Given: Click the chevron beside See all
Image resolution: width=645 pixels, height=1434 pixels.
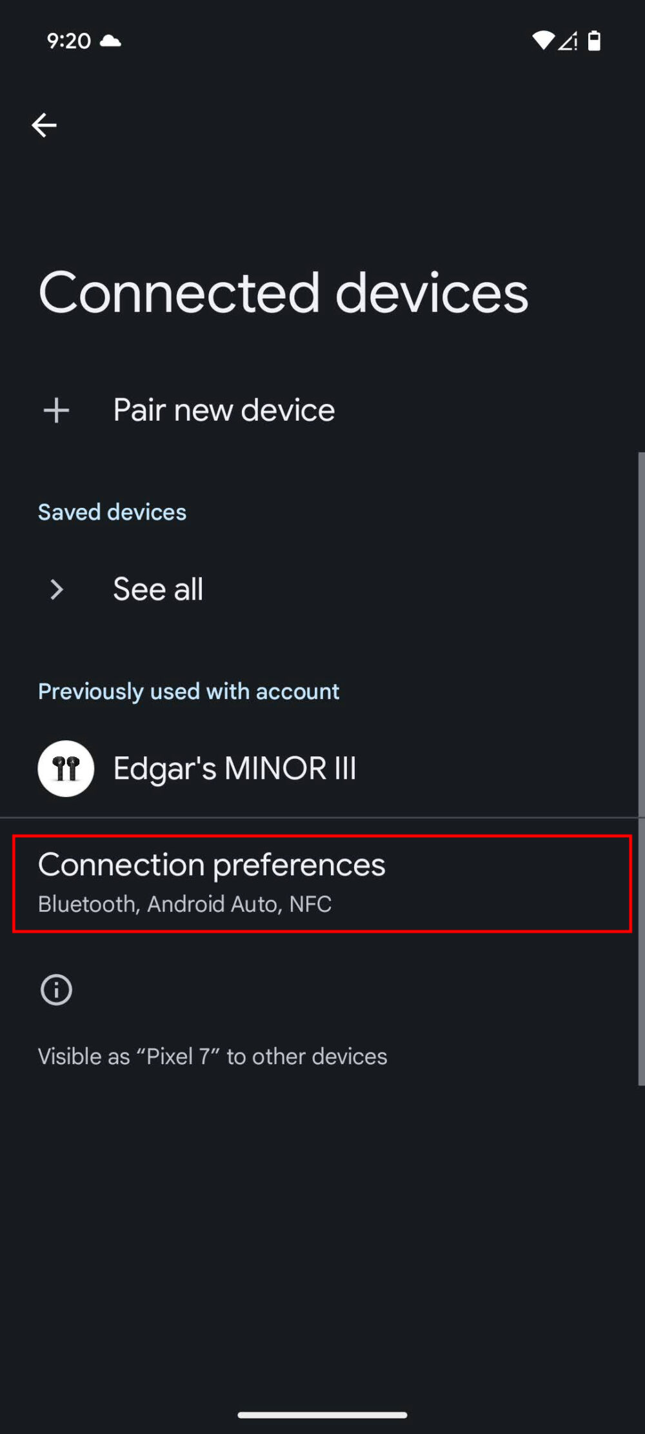Looking at the screenshot, I should (57, 589).
